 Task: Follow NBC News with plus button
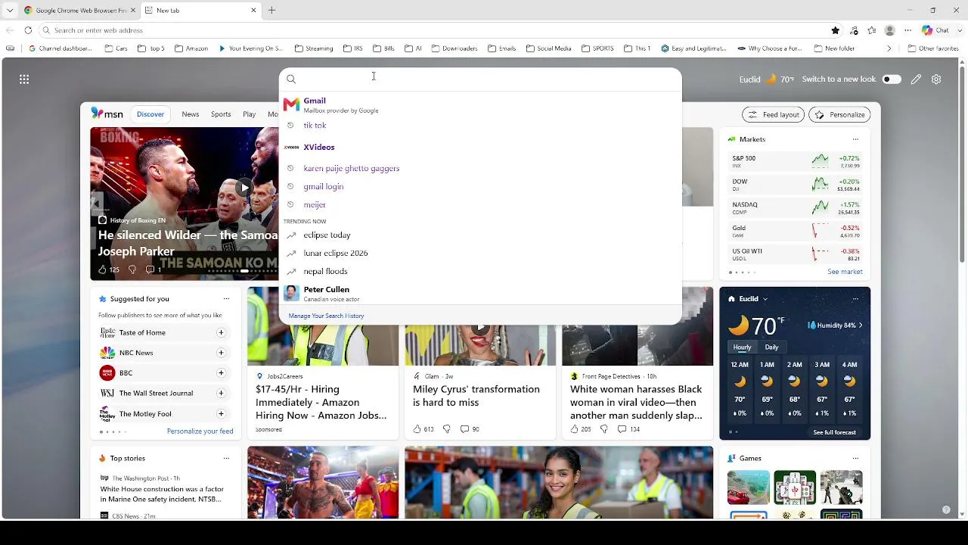221,353
